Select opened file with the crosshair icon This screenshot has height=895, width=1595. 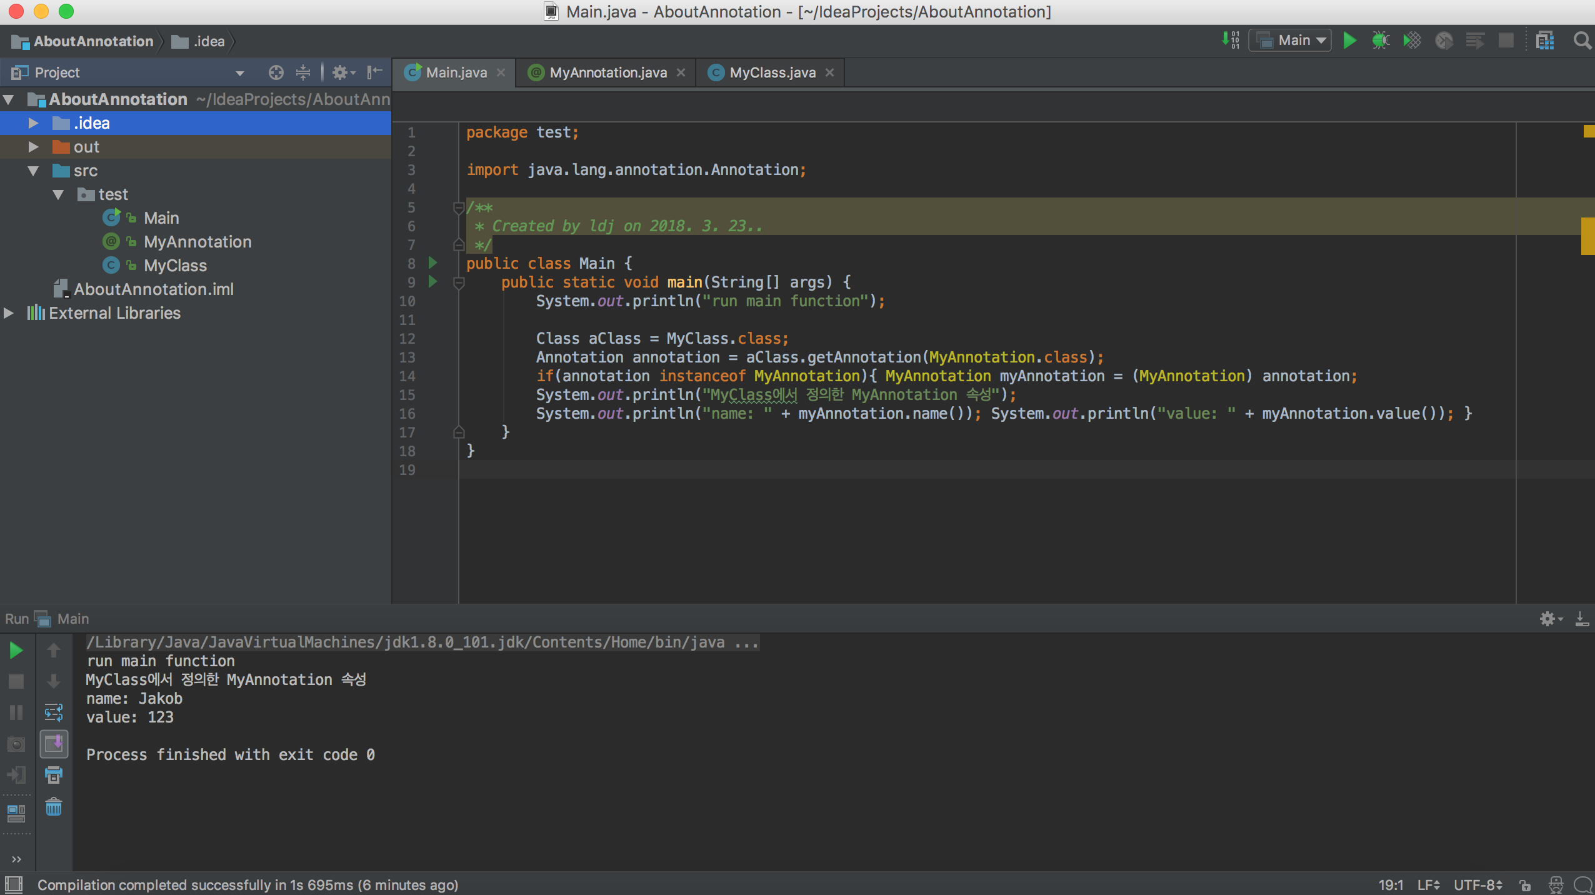click(x=276, y=72)
